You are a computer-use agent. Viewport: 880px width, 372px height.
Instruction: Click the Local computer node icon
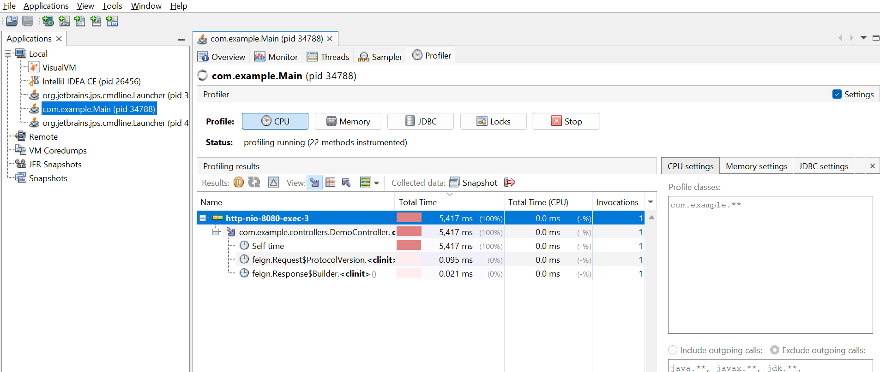[x=21, y=53]
